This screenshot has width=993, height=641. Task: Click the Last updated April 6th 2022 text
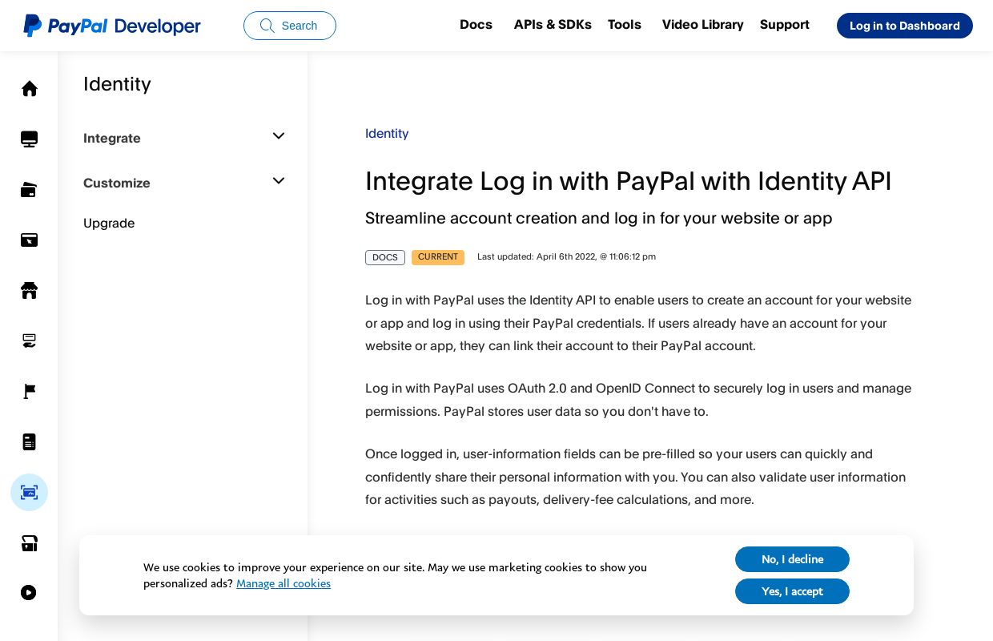[x=567, y=257]
